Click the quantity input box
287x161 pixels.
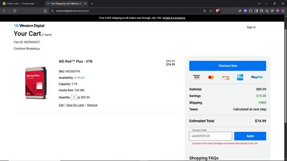74,97
